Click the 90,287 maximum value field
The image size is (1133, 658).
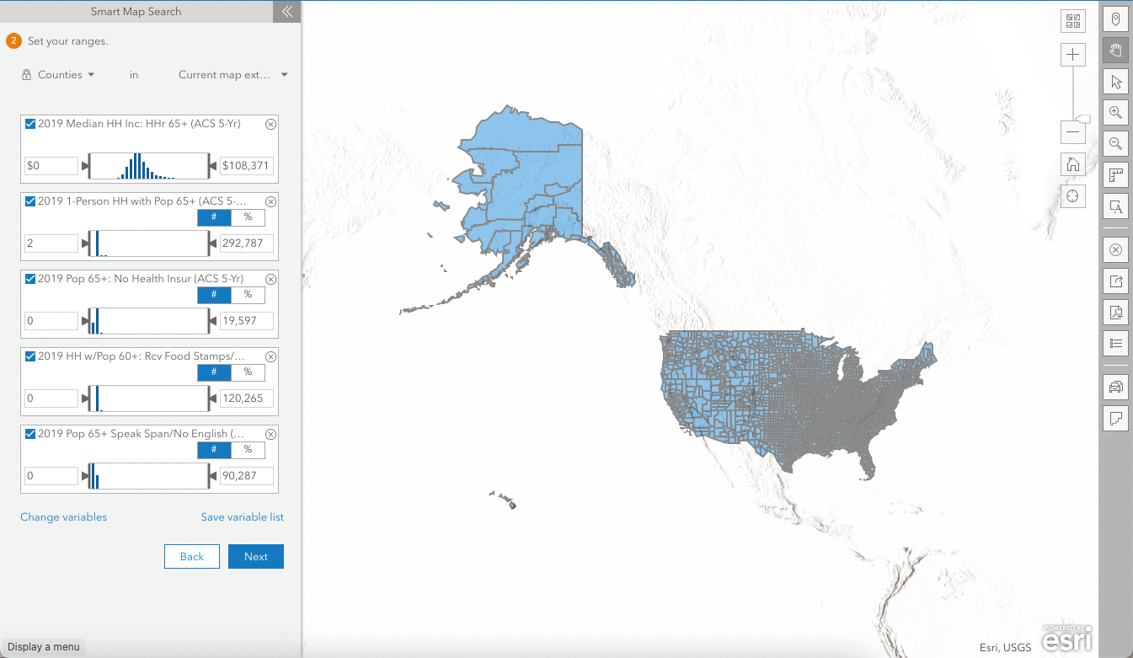click(x=247, y=476)
